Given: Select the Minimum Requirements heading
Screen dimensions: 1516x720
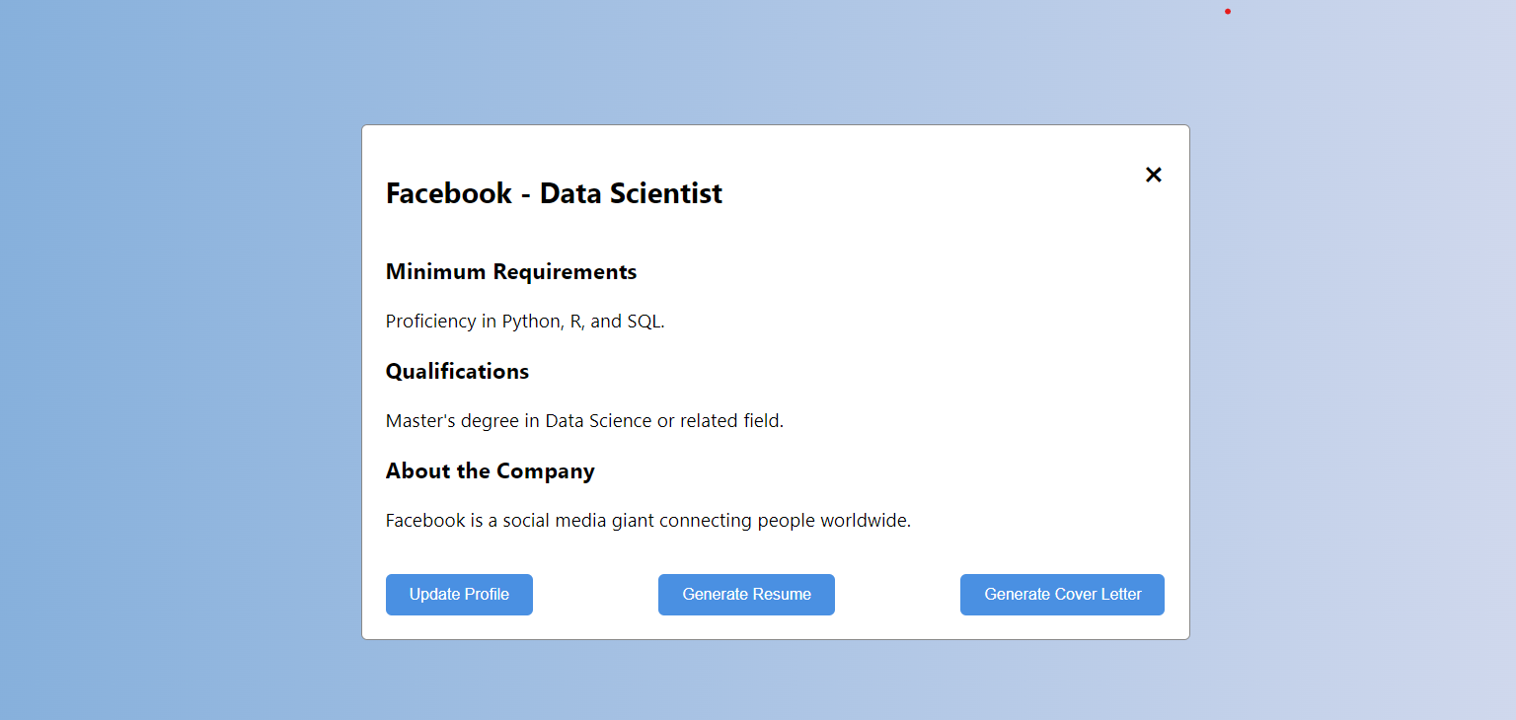Looking at the screenshot, I should click(510, 272).
